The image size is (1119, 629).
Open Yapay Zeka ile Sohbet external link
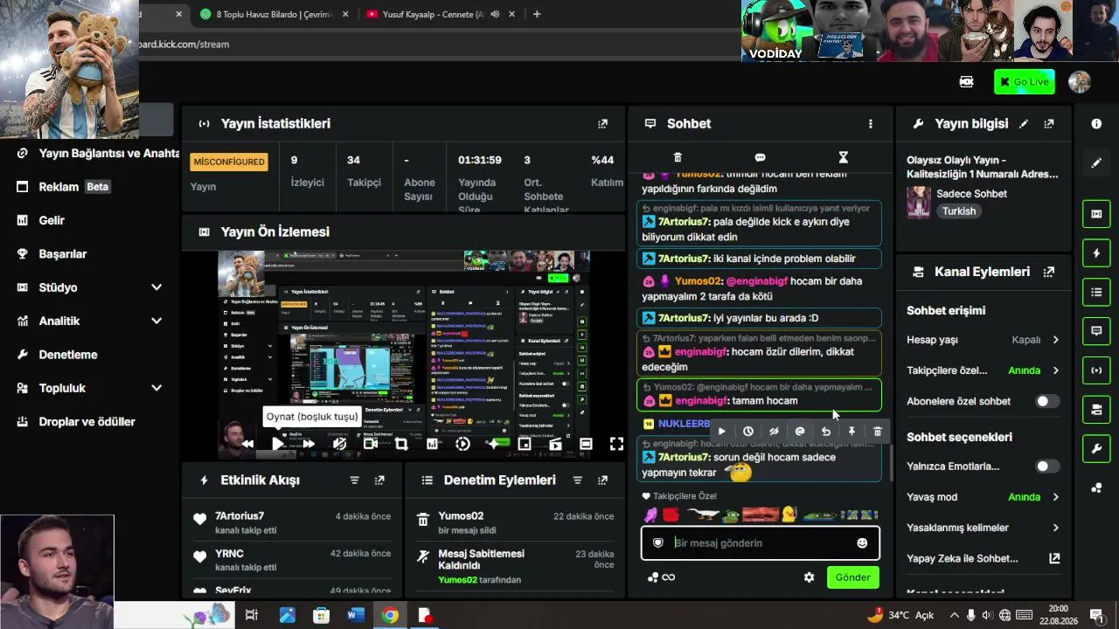pyautogui.click(x=1054, y=558)
